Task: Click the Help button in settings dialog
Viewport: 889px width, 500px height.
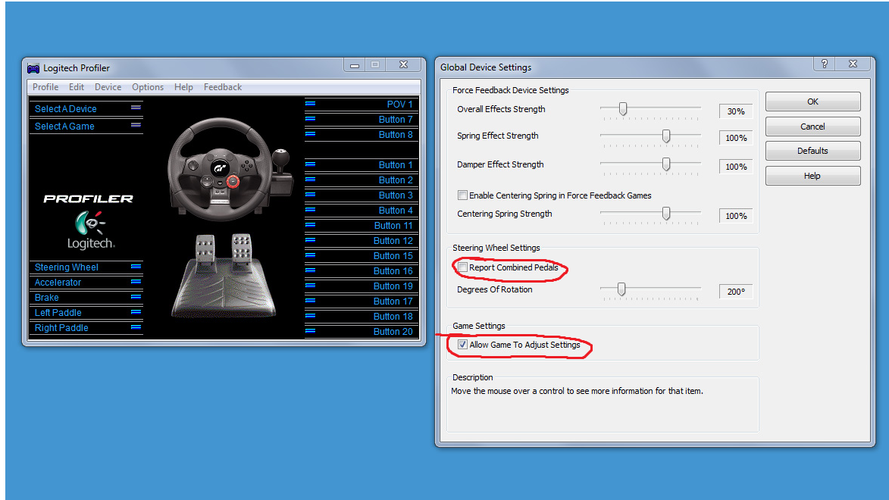Action: click(812, 176)
